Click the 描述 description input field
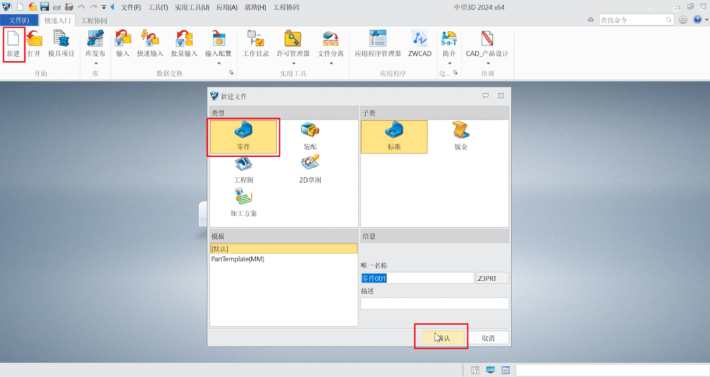Image resolution: width=710 pixels, height=377 pixels. click(435, 303)
